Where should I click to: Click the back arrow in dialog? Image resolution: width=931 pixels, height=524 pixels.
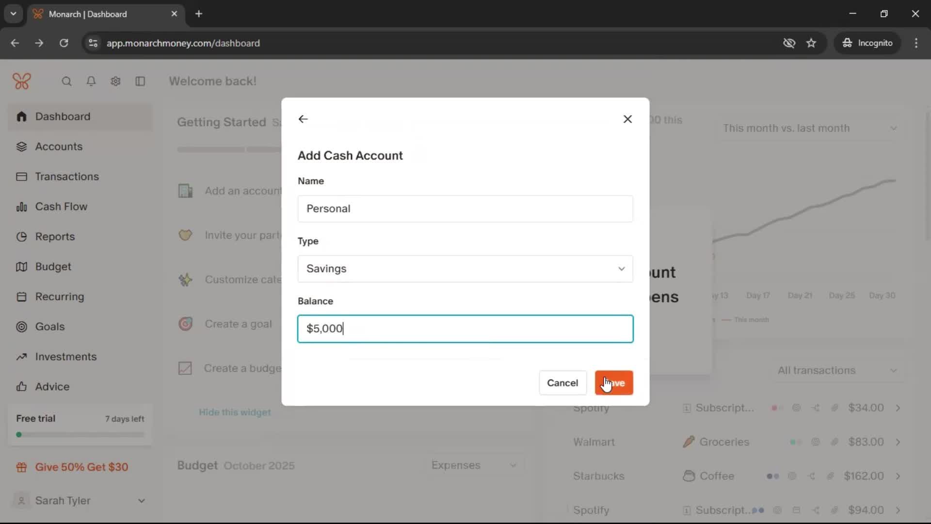(x=303, y=119)
